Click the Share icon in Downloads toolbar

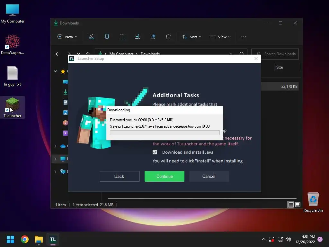coord(153,37)
